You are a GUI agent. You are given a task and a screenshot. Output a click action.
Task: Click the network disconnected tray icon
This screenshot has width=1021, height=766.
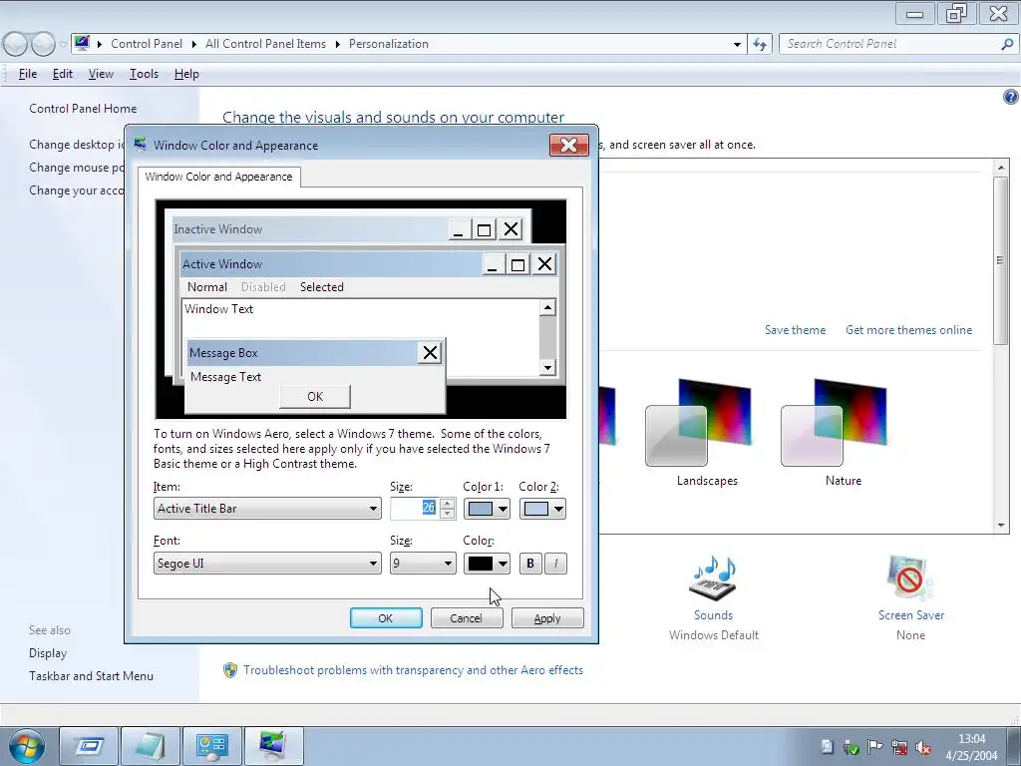coord(899,748)
